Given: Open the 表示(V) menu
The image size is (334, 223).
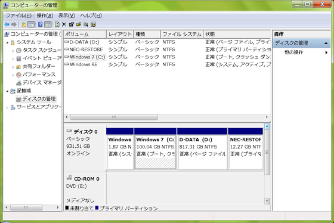Looking at the screenshot, I should (67, 16).
